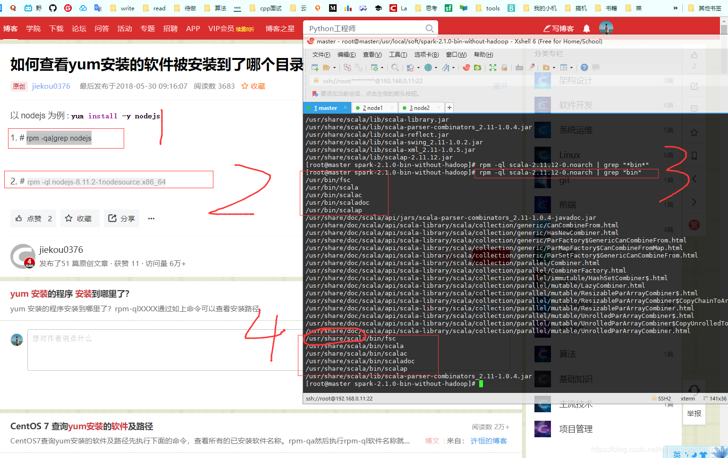
Task: Expand the font dropdown arrow in Xshell
Action: (453, 67)
